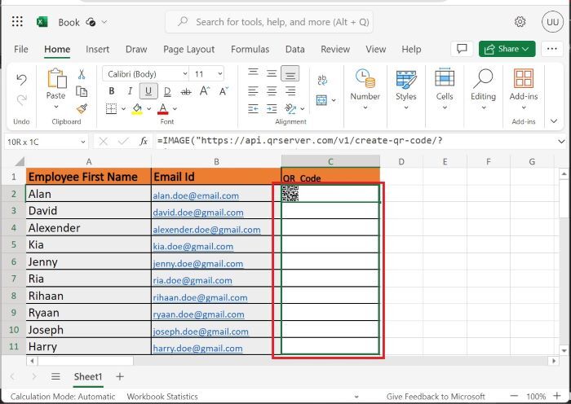Apply yellow fill color bucket
571x404 pixels.
coord(137,108)
